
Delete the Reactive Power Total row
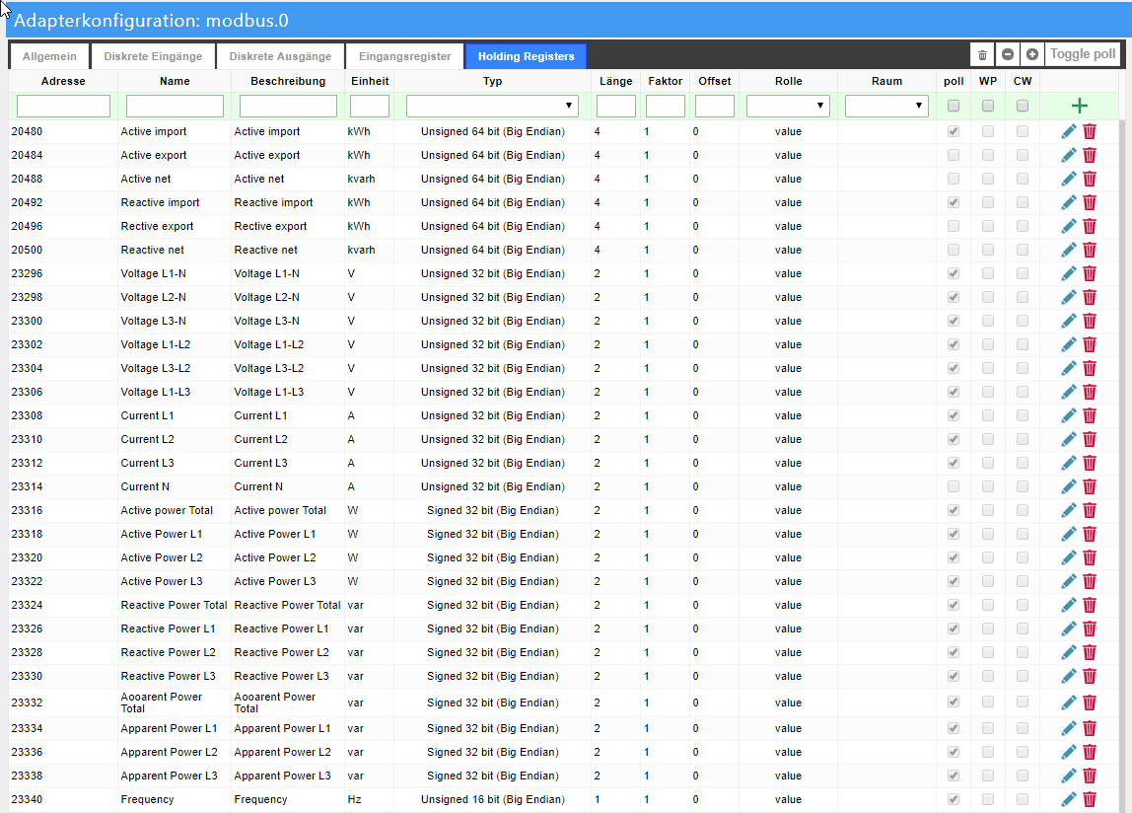[1090, 605]
